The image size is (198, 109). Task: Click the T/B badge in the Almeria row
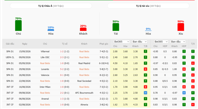coord(145,104)
